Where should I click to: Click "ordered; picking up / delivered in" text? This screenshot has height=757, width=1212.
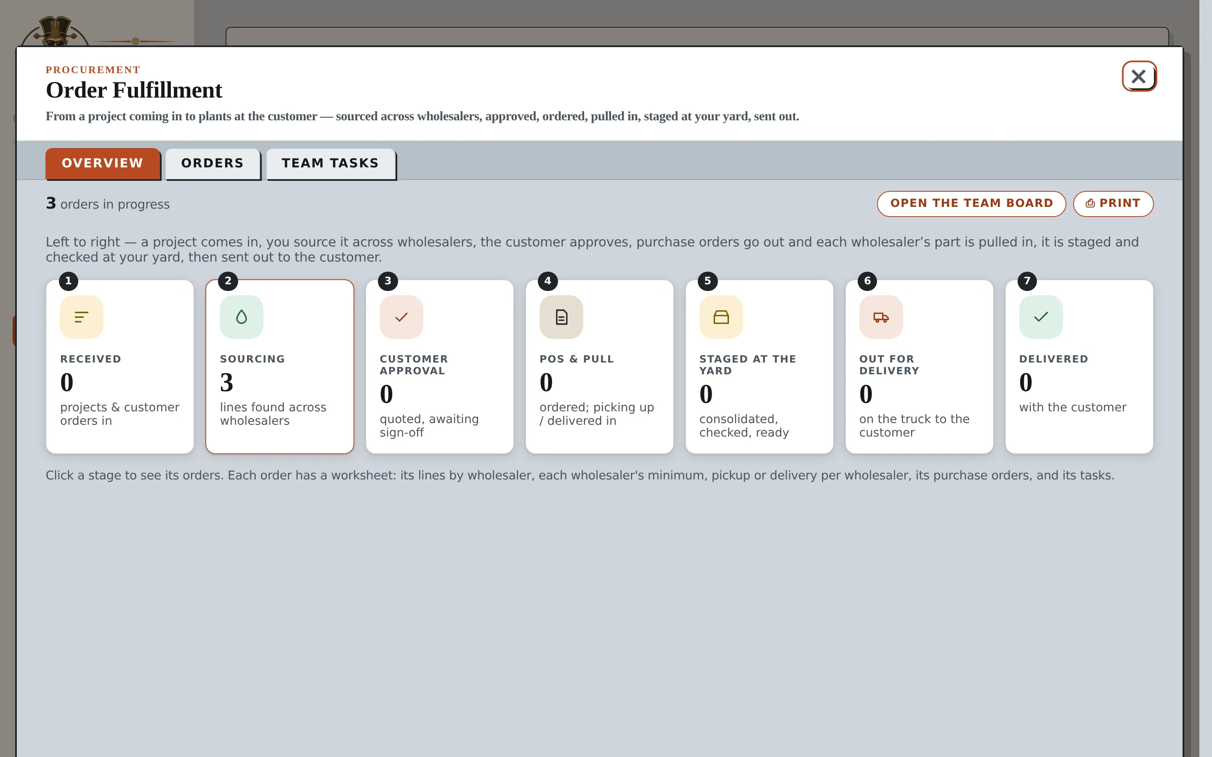596,414
